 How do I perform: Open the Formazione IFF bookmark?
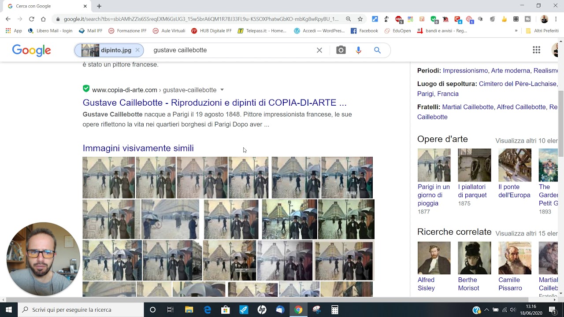(x=127, y=31)
